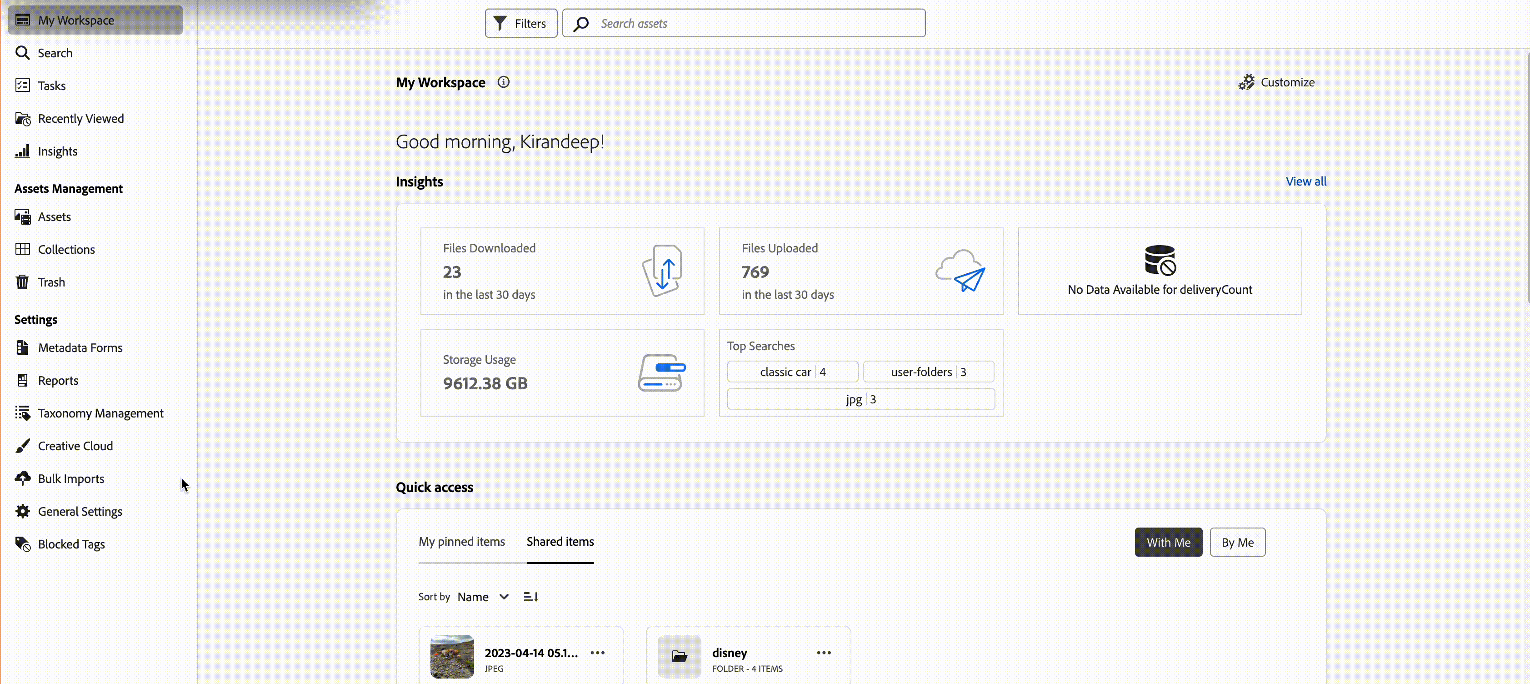Switch to Shared Items tab

coord(561,542)
